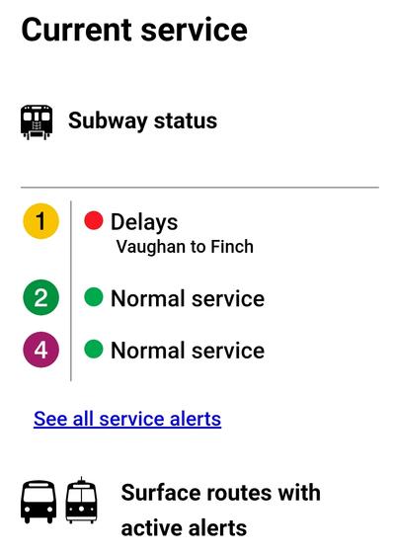This screenshot has height=555, width=395.
Task: Click Normal service text for Line 2
Action: click(188, 298)
